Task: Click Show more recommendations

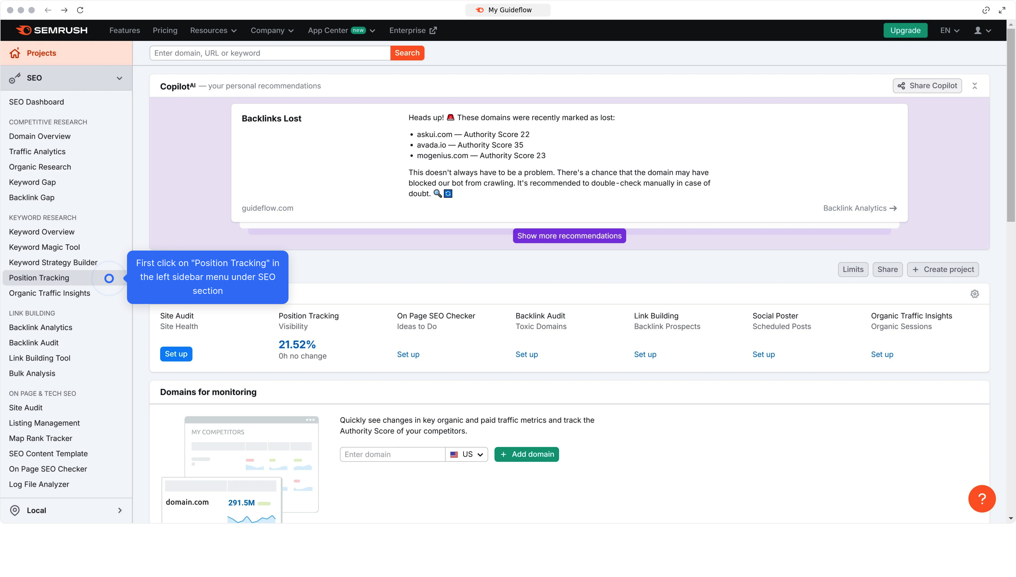Action: pyautogui.click(x=569, y=235)
